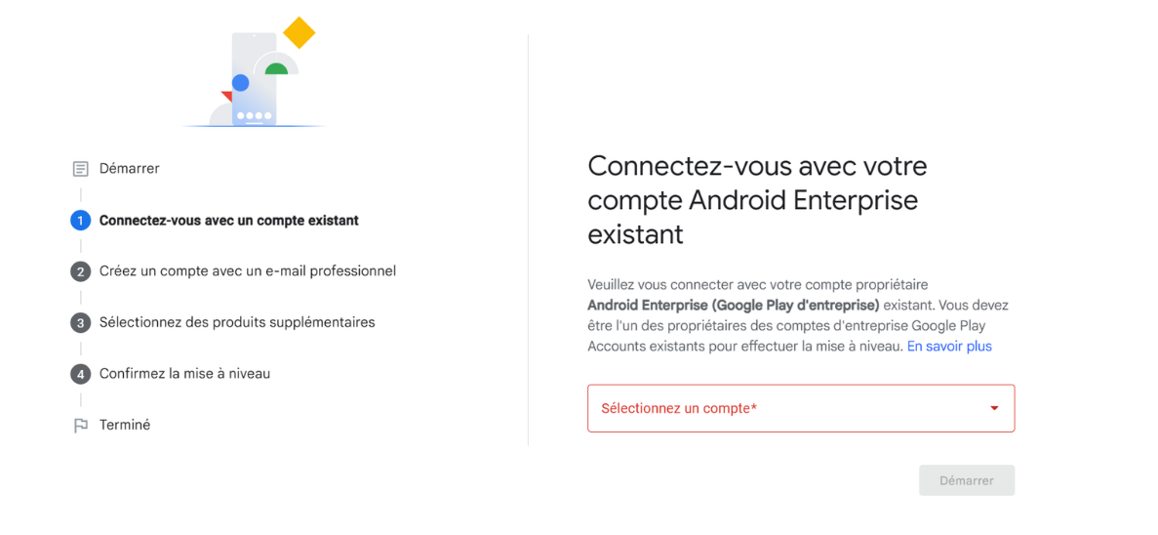Open the 'En savoir plus' link
This screenshot has height=535, width=1158.
pos(949,347)
